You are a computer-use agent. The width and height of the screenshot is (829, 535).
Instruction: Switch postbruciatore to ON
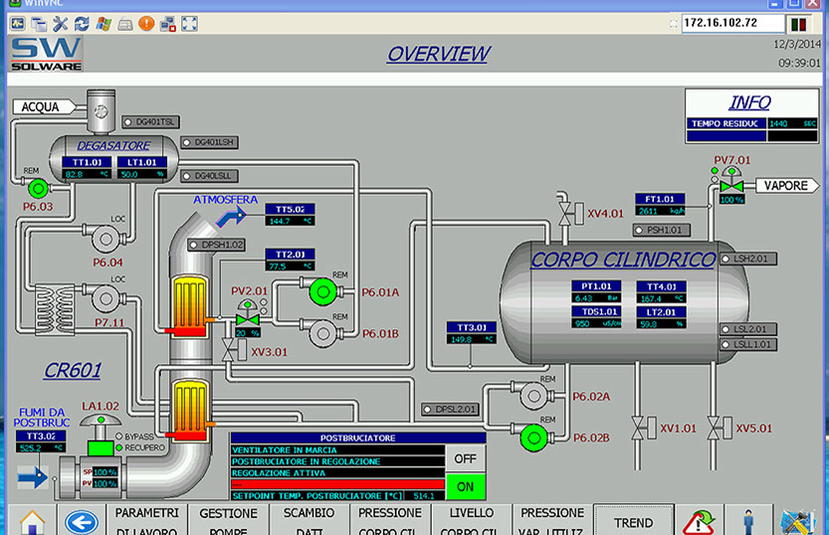465,486
